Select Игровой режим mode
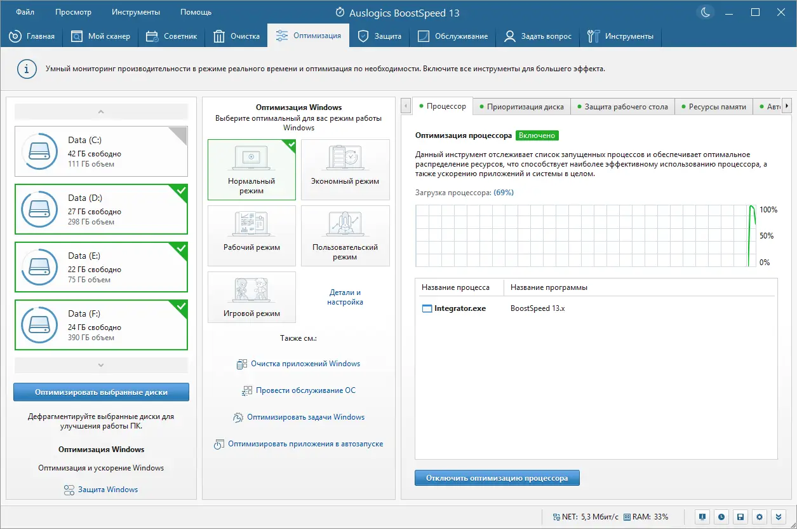Viewport: 797px width, 529px height. coord(251,297)
